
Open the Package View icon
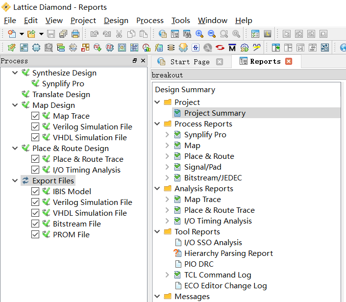click(24, 48)
